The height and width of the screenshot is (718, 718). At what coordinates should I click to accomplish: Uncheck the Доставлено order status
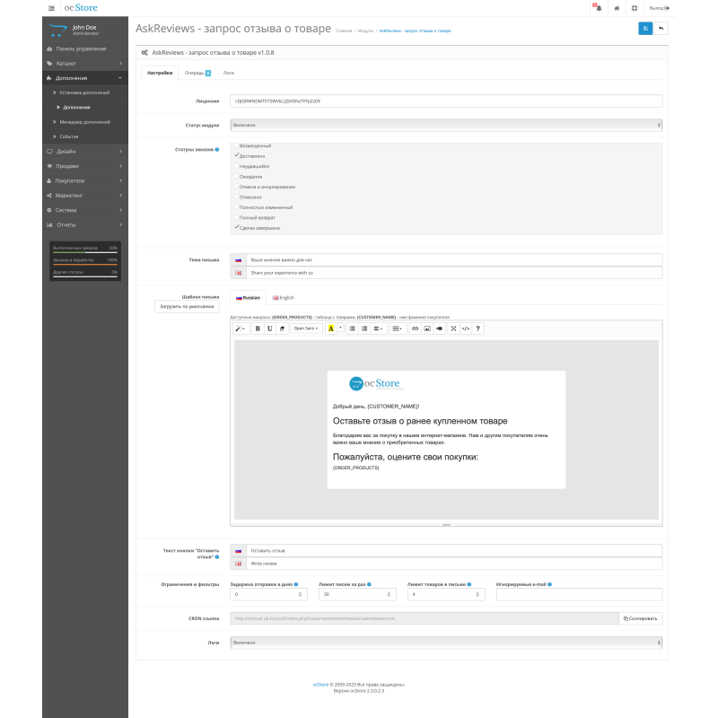pyautogui.click(x=237, y=155)
